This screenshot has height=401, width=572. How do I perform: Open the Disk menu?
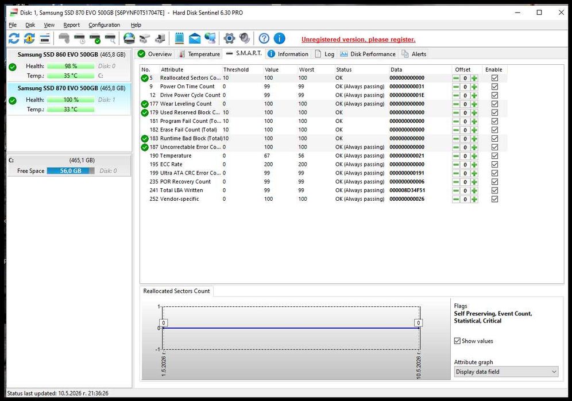[30, 25]
